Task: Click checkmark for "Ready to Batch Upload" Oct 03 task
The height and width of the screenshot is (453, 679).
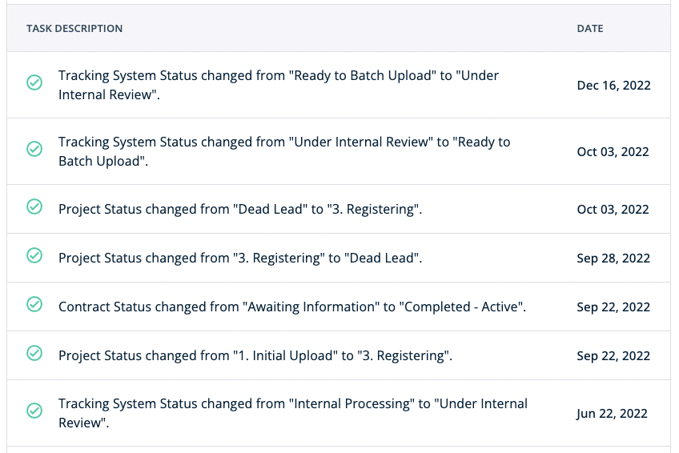Action: (x=34, y=149)
